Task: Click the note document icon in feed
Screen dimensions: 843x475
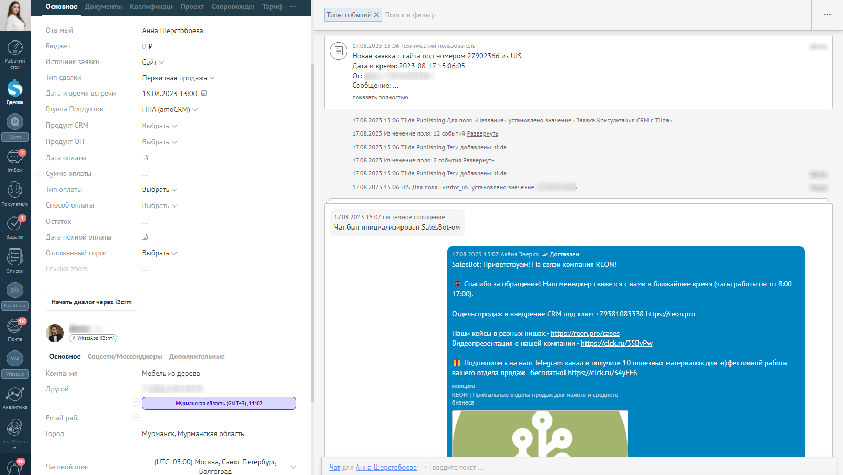Action: click(338, 51)
